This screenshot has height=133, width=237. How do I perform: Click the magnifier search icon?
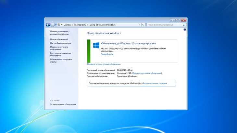(x=184, y=25)
